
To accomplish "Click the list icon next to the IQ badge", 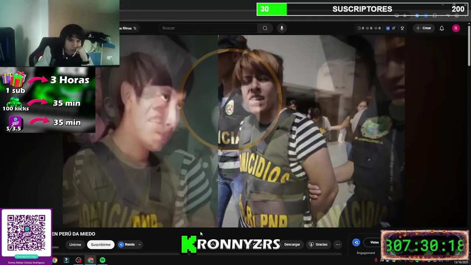I will 394,28.
